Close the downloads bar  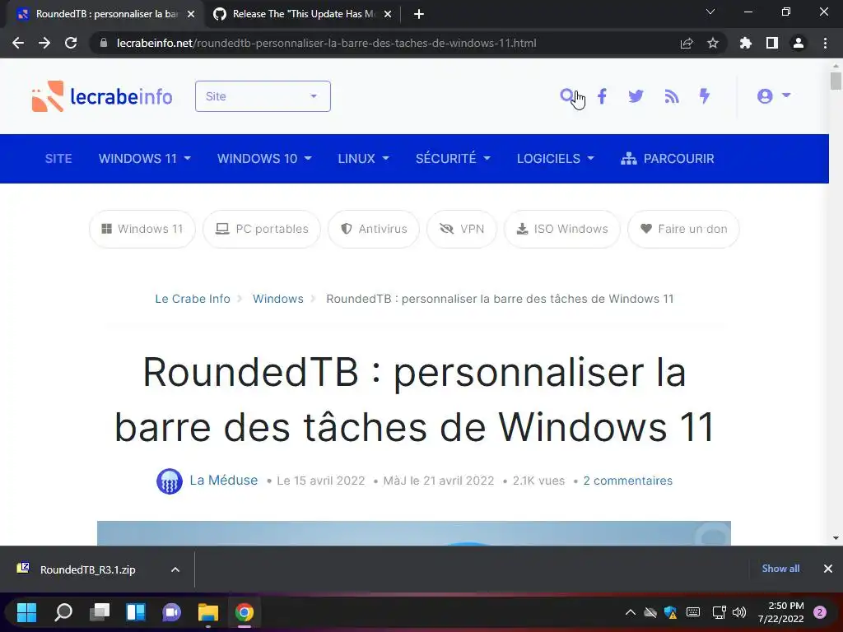[x=828, y=569]
